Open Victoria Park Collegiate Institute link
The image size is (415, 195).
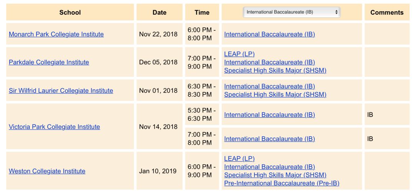pyautogui.click(x=55, y=127)
